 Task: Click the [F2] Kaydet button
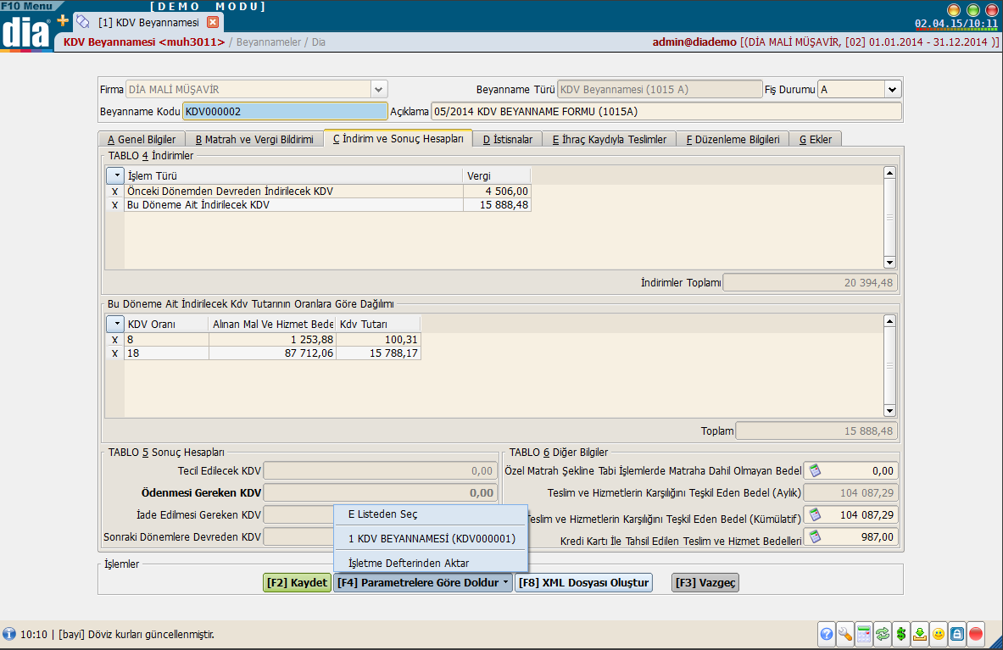tap(297, 582)
